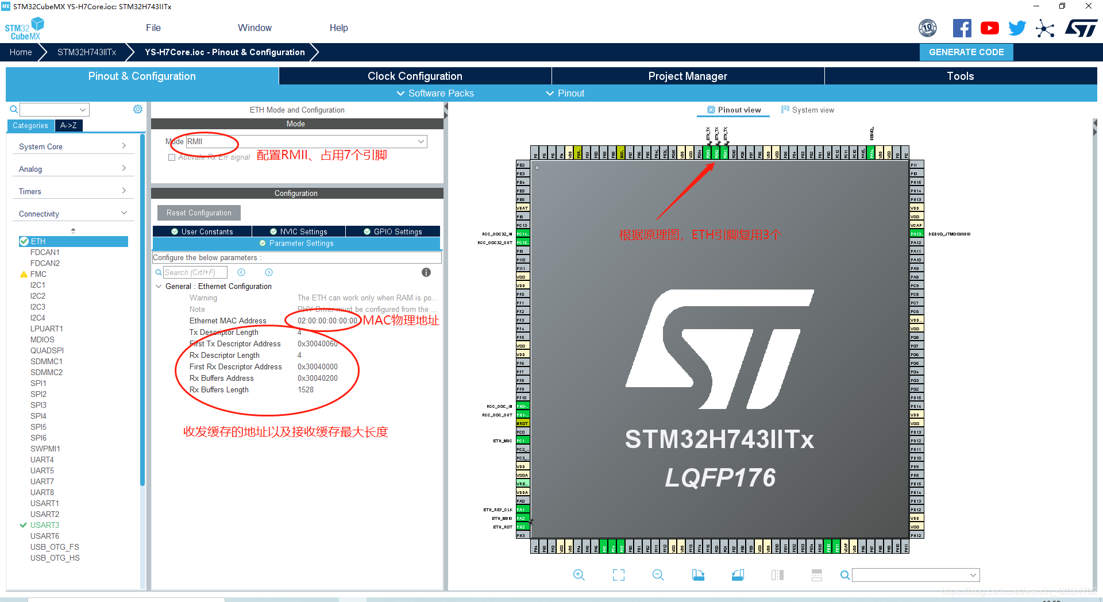Viewport: 1103px width, 602px height.
Task: Click the category search magnifier icon
Action: click(14, 109)
